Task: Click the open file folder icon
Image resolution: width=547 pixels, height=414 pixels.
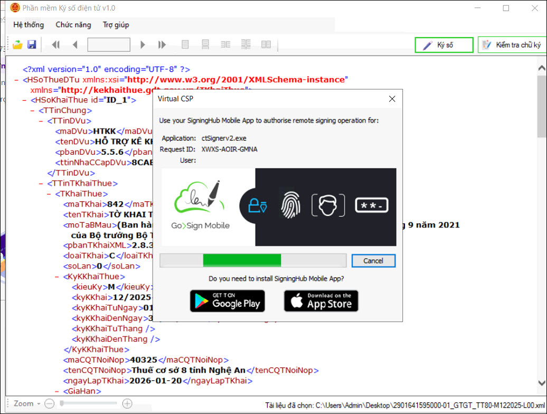Action: pos(17,45)
